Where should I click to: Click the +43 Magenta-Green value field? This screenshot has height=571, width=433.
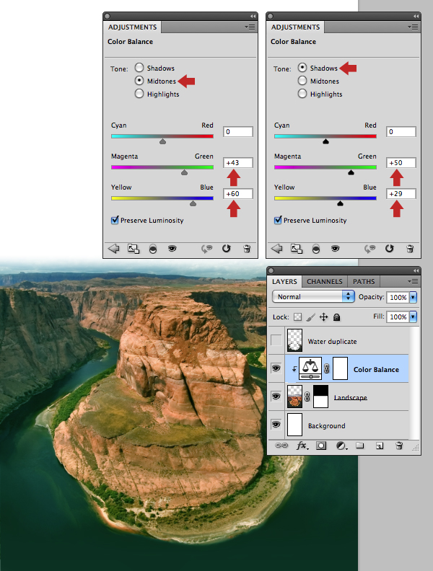(238, 163)
